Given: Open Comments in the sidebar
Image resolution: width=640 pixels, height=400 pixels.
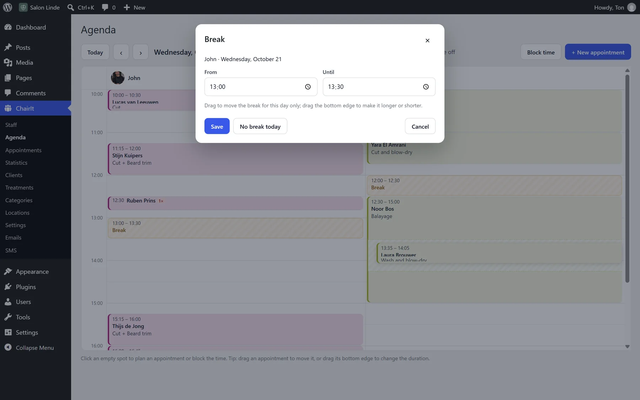Looking at the screenshot, I should pyautogui.click(x=36, y=93).
